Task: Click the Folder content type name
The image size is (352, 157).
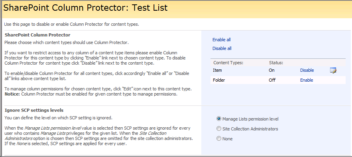Action: 219,80
